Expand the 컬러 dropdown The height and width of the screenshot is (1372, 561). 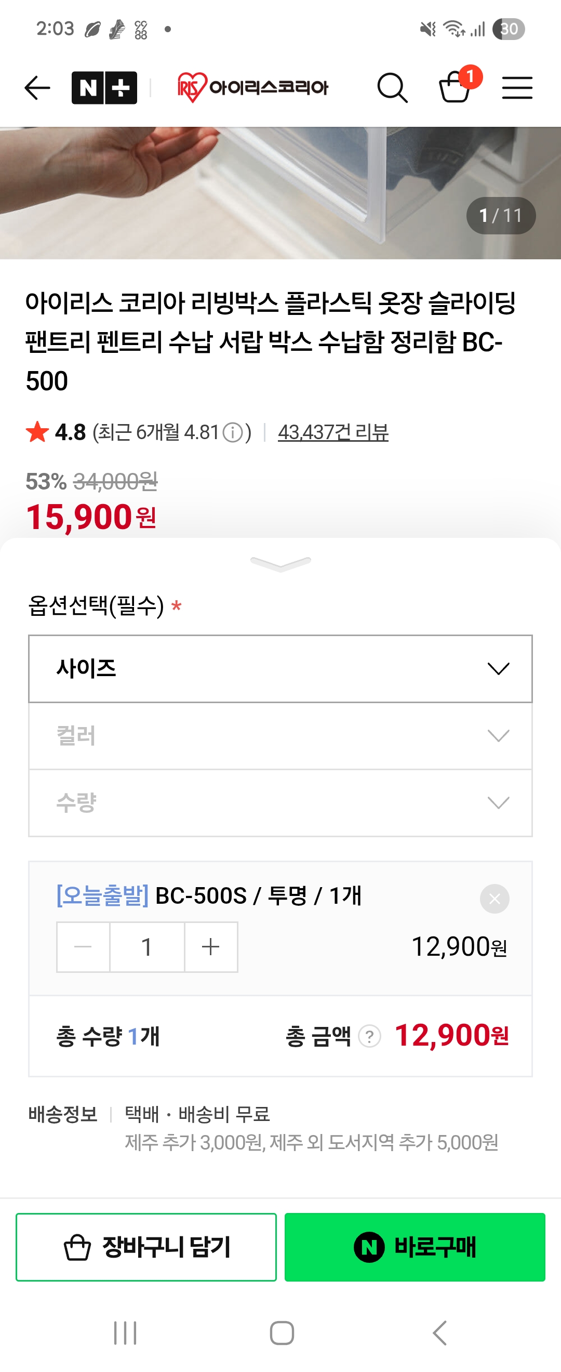[x=280, y=735]
